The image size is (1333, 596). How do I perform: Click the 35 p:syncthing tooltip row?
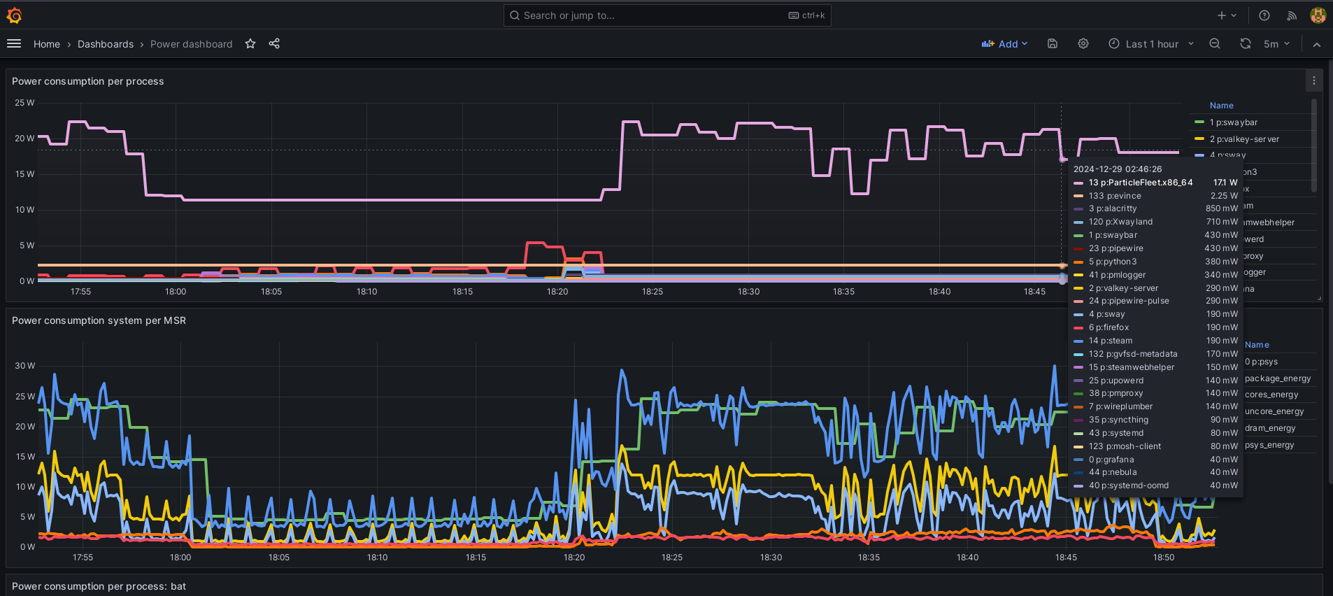1155,420
